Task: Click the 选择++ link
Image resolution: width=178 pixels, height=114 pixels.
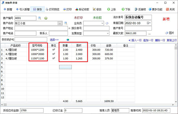Action: pos(54,40)
